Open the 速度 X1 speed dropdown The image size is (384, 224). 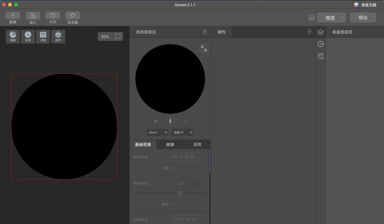[183, 132]
